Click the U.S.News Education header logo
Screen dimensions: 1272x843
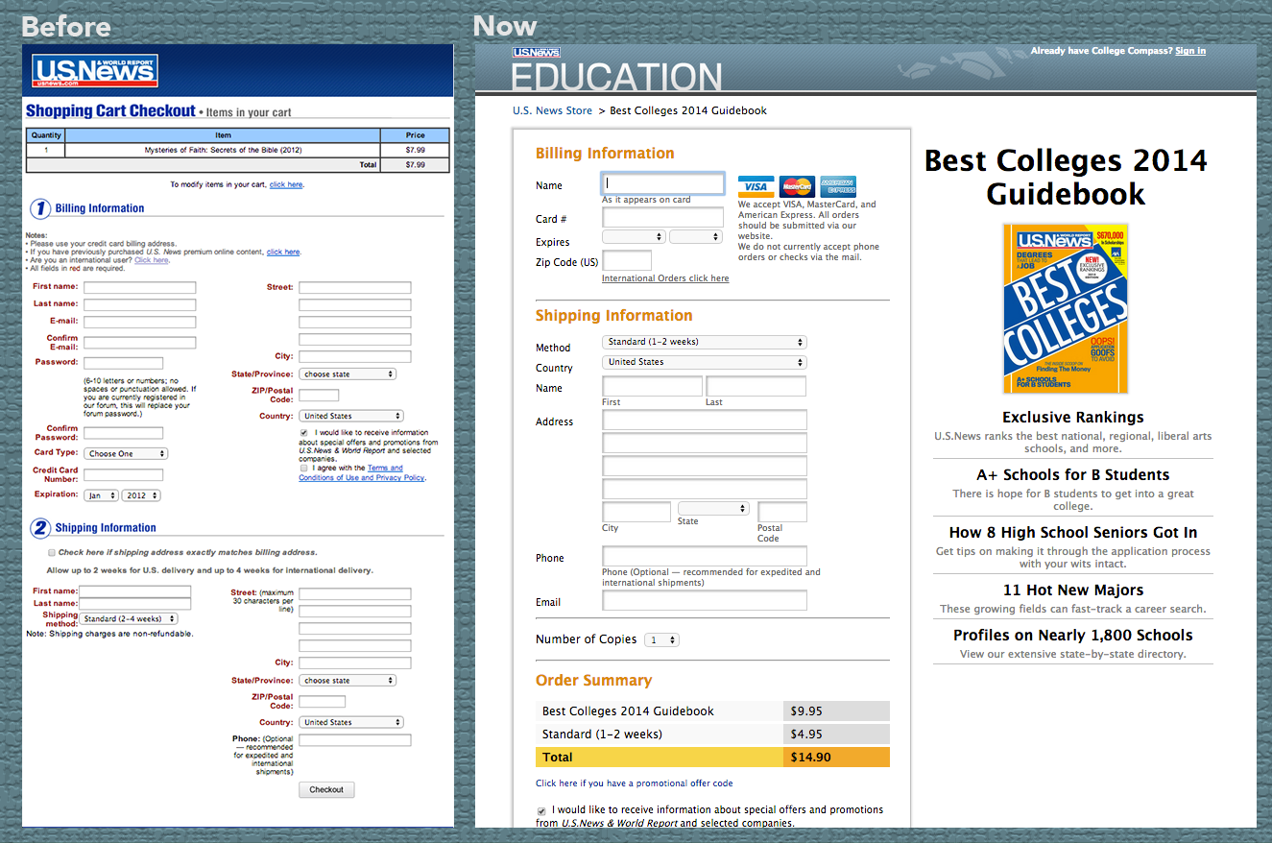(616, 70)
